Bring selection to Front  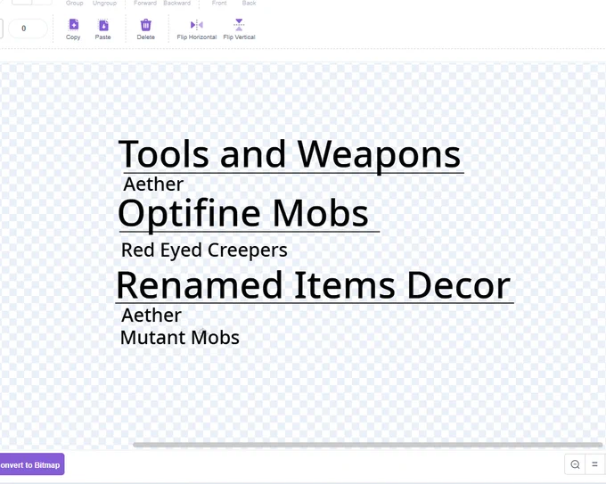pos(219,3)
